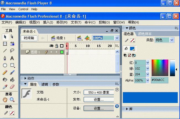
Task: Open the Alpha value dropdown arrow
Action: pos(148,80)
